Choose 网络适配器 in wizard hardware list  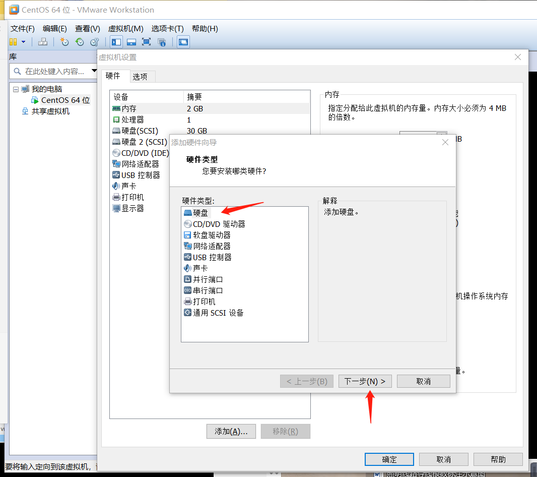click(x=207, y=246)
